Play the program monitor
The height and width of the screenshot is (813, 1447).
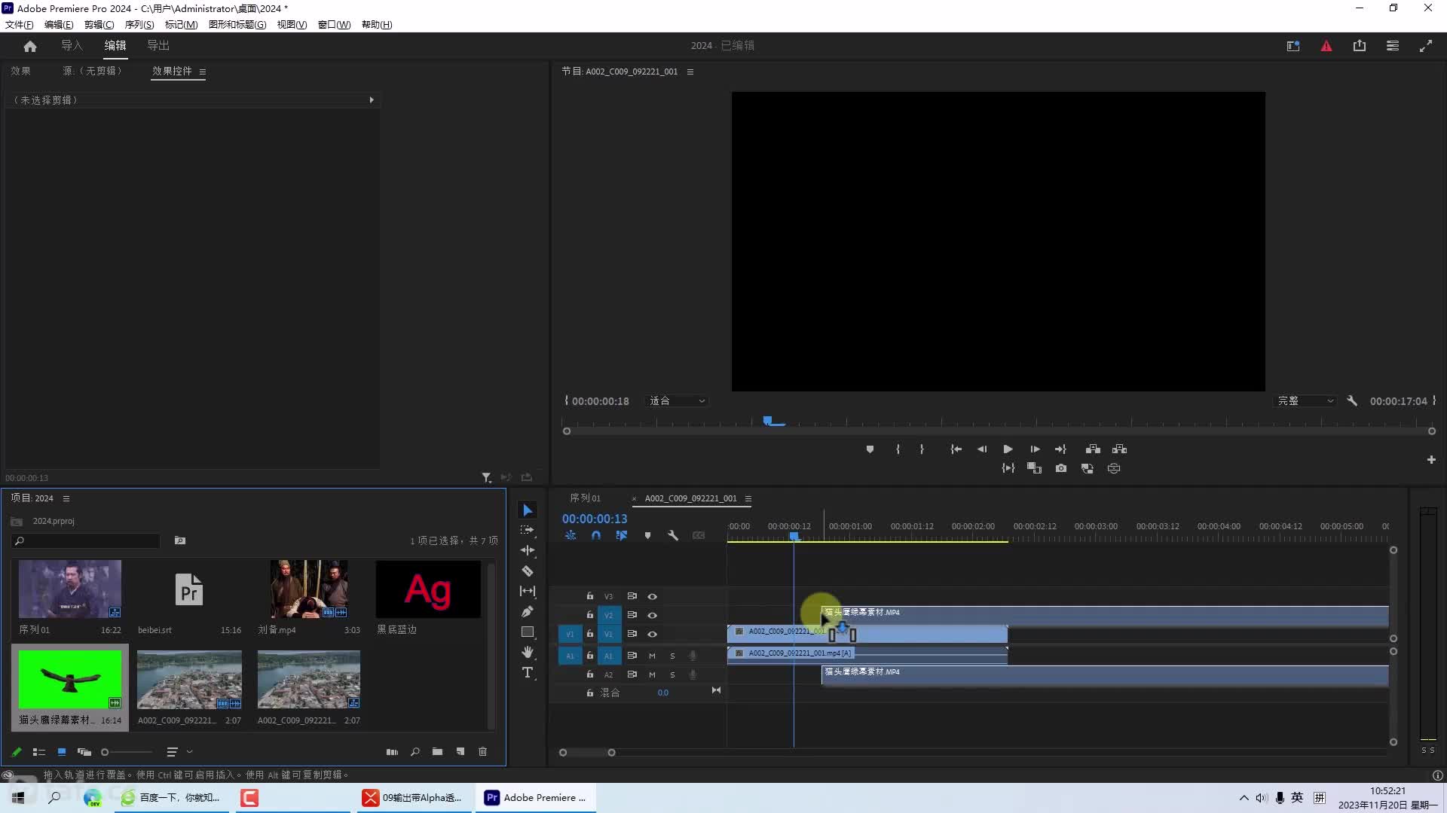point(1008,449)
